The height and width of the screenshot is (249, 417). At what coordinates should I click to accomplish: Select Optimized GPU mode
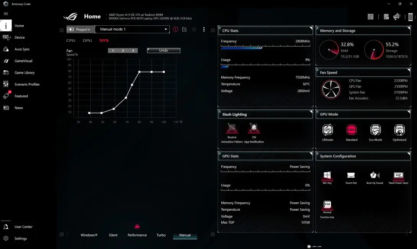coord(399,130)
